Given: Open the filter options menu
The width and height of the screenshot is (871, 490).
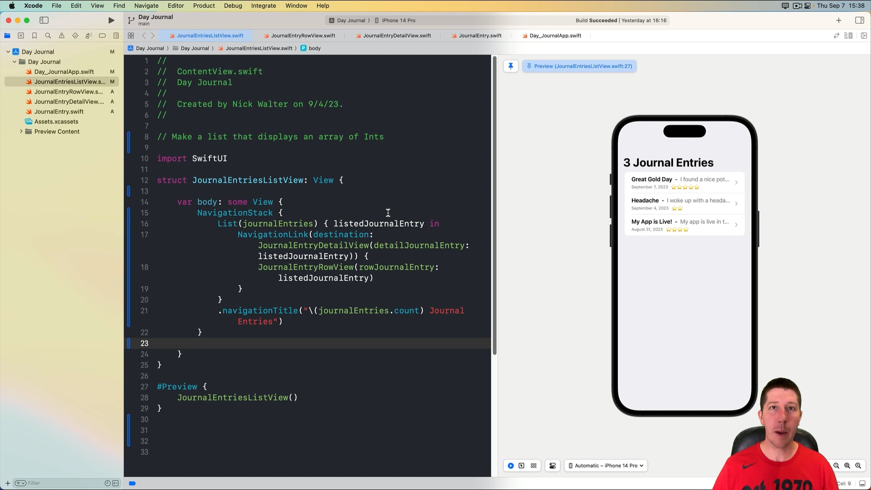Looking at the screenshot, I should click(20, 483).
